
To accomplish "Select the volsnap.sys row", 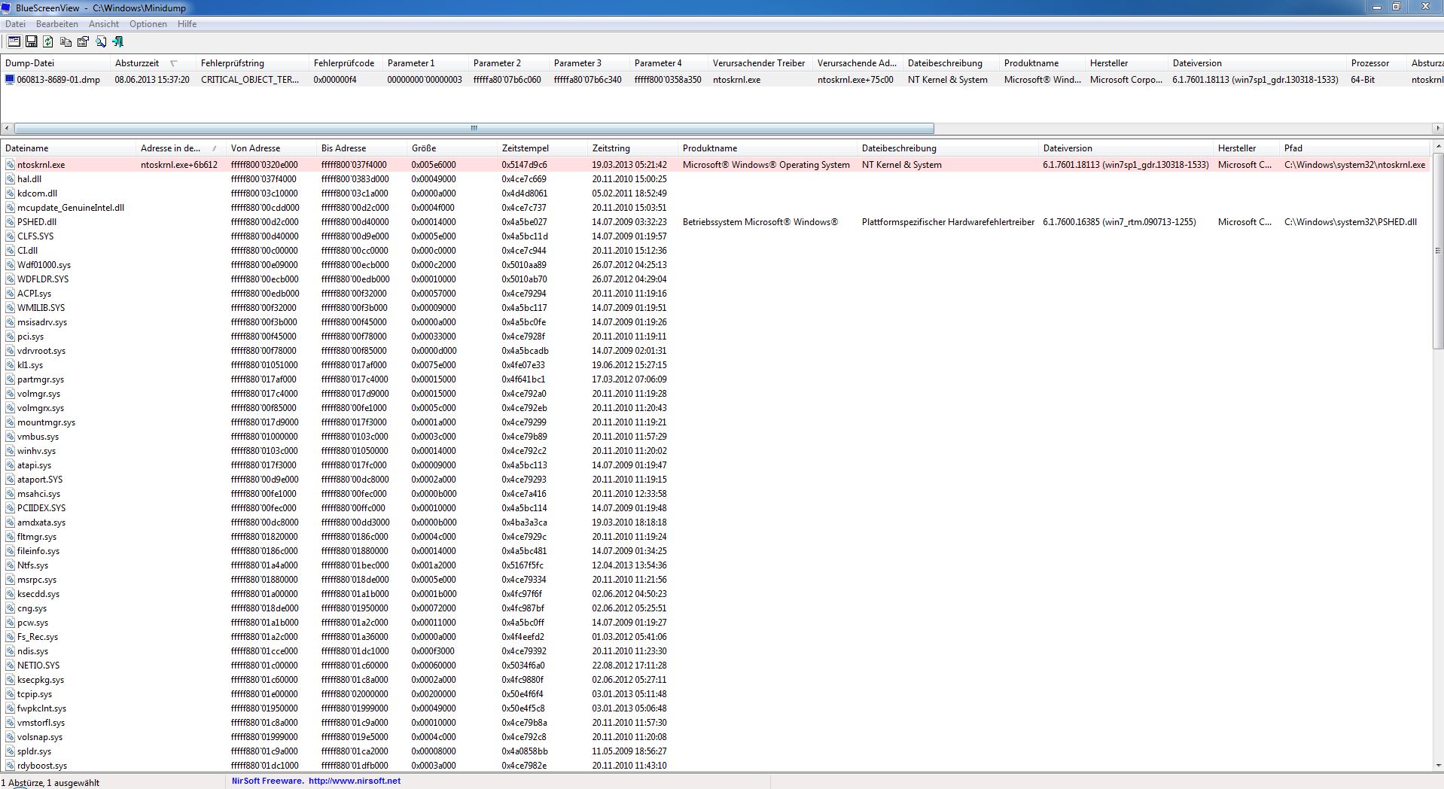I will (716, 737).
